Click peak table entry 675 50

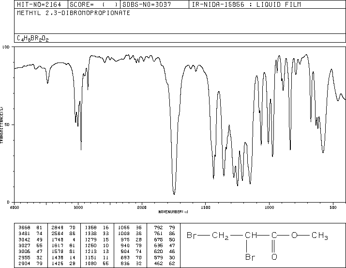pos(165,239)
